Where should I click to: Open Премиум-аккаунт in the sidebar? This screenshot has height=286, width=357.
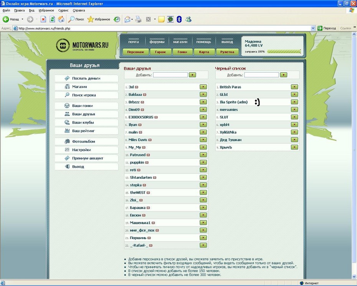coord(88,158)
